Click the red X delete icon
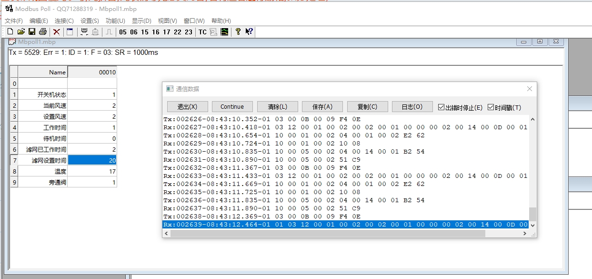 57,32
